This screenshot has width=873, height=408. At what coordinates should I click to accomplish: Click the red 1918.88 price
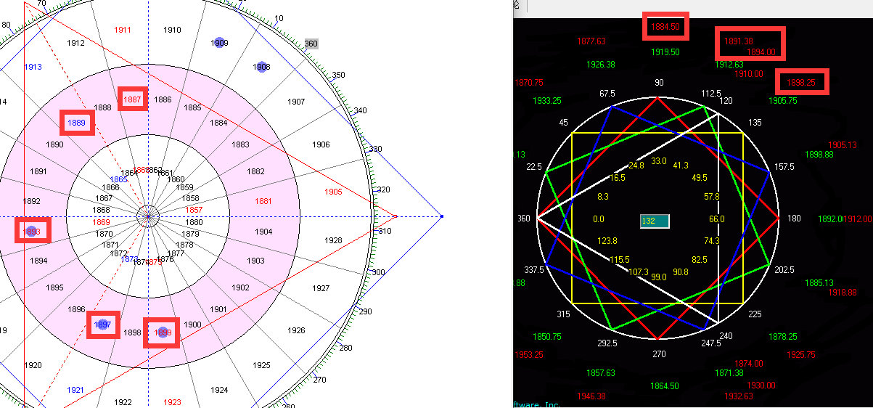(x=842, y=293)
